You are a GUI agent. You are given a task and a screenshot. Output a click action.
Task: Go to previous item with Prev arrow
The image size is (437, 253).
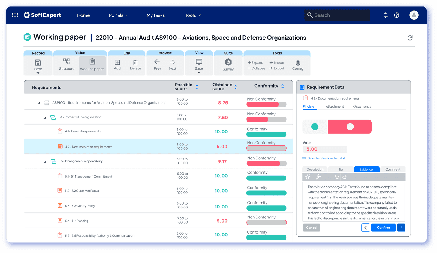click(x=157, y=62)
